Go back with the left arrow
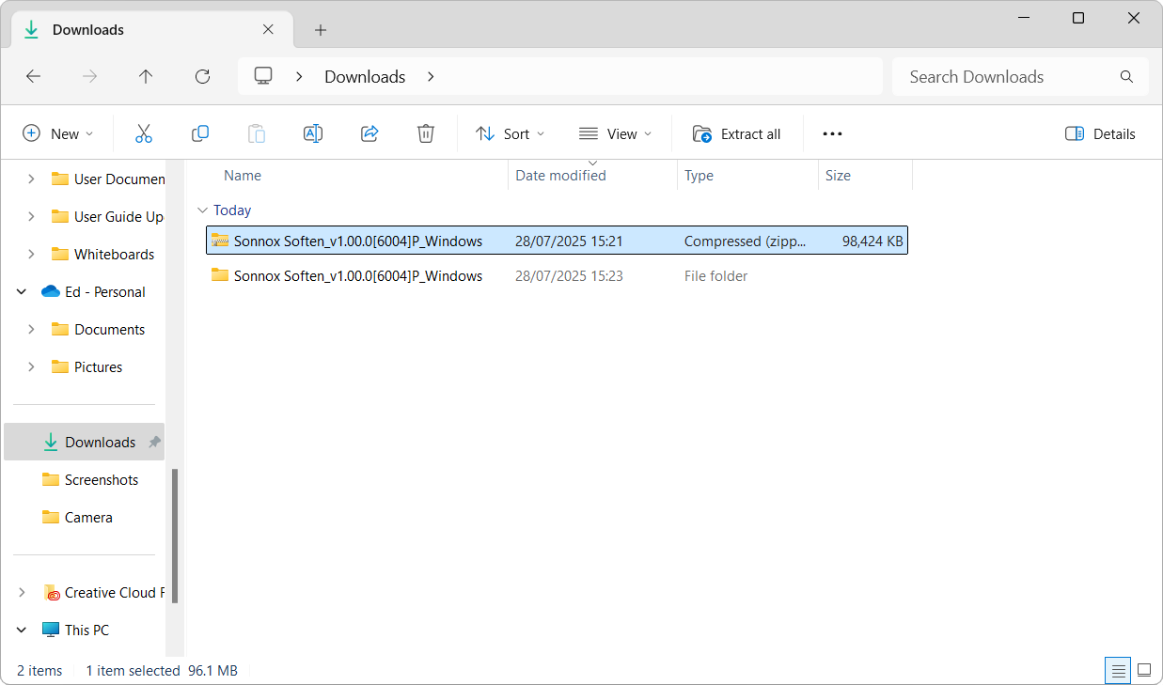The width and height of the screenshot is (1163, 685). pos(34,76)
